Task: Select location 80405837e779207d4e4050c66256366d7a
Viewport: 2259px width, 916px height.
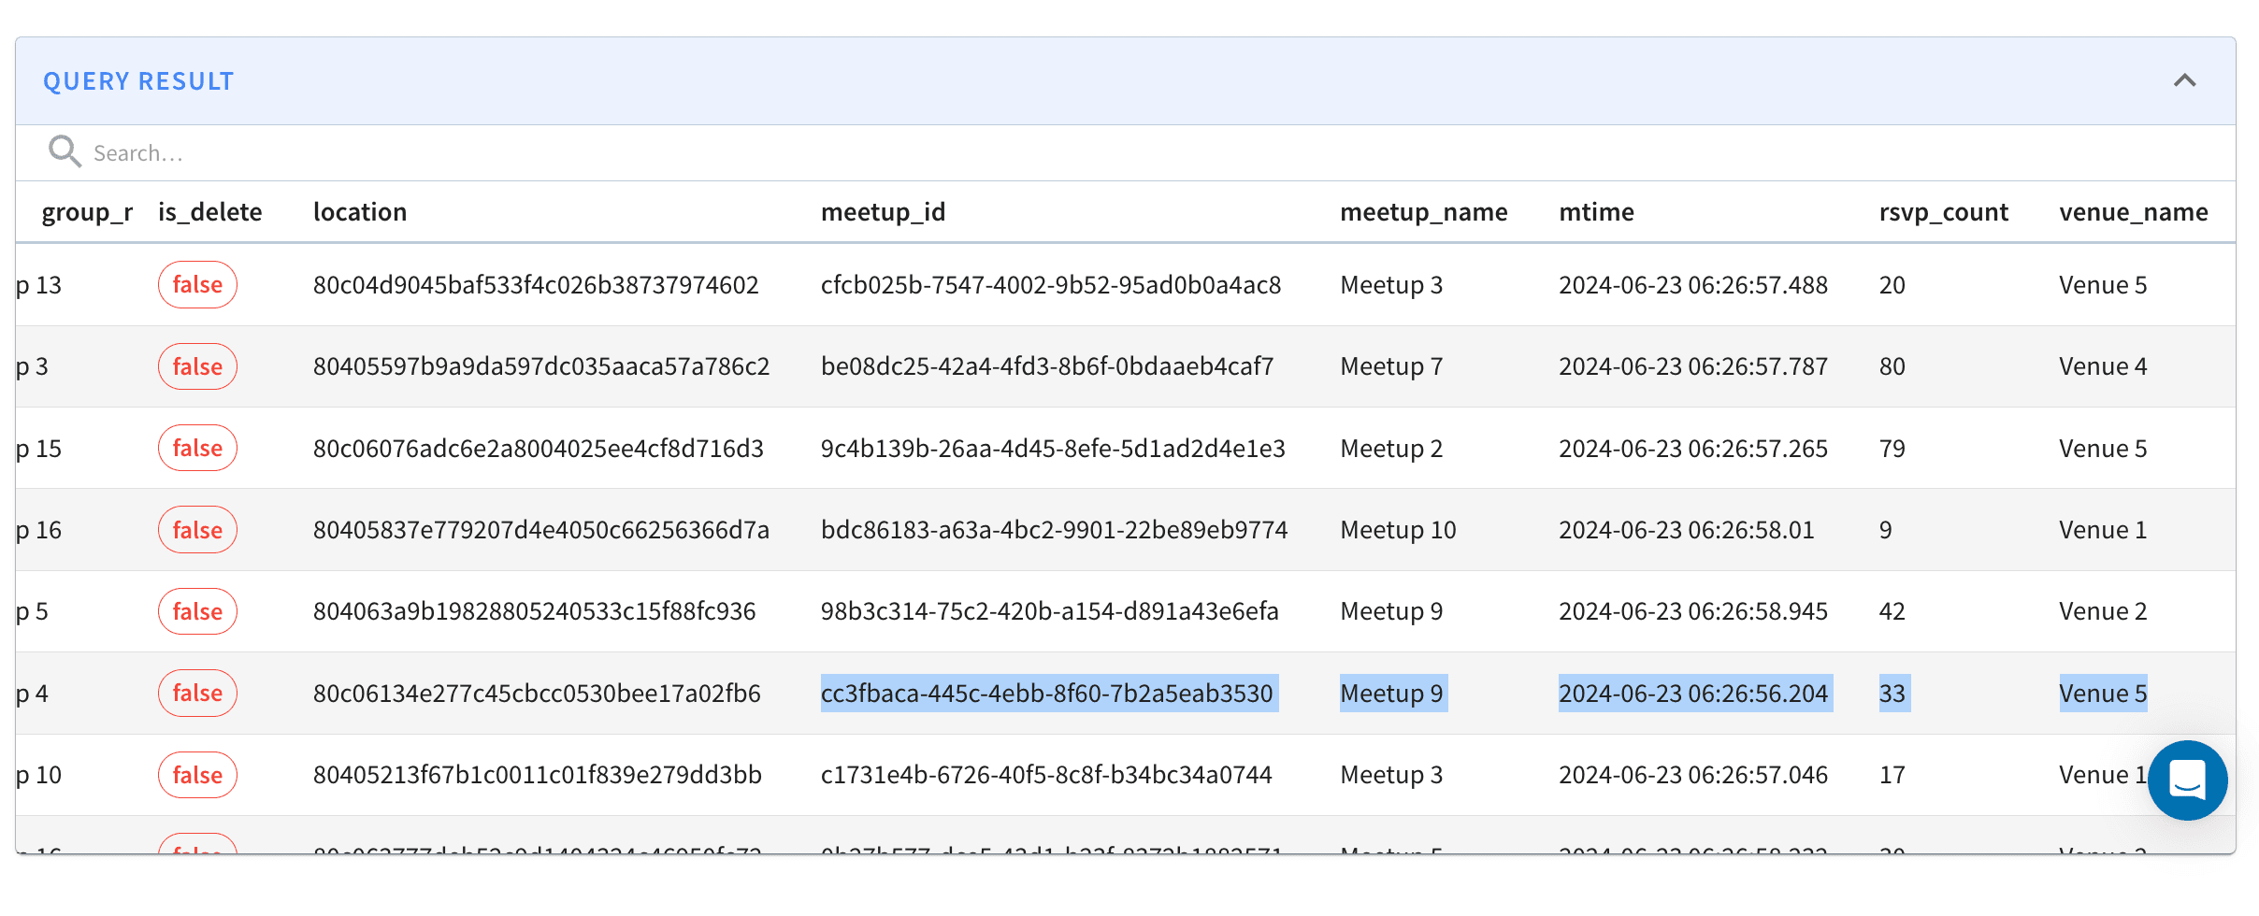Action: click(x=541, y=530)
